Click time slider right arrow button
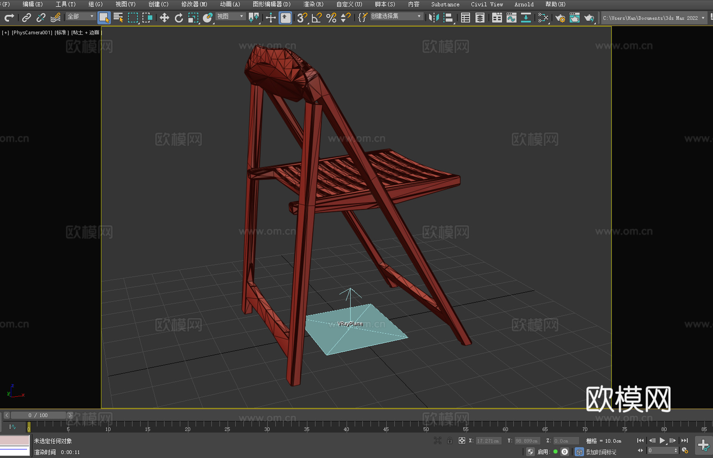This screenshot has width=713, height=458. coord(70,415)
